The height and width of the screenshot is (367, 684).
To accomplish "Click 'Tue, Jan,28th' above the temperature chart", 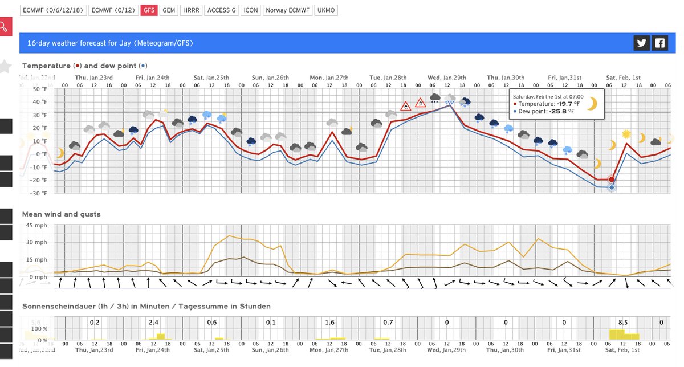I will tap(388, 78).
